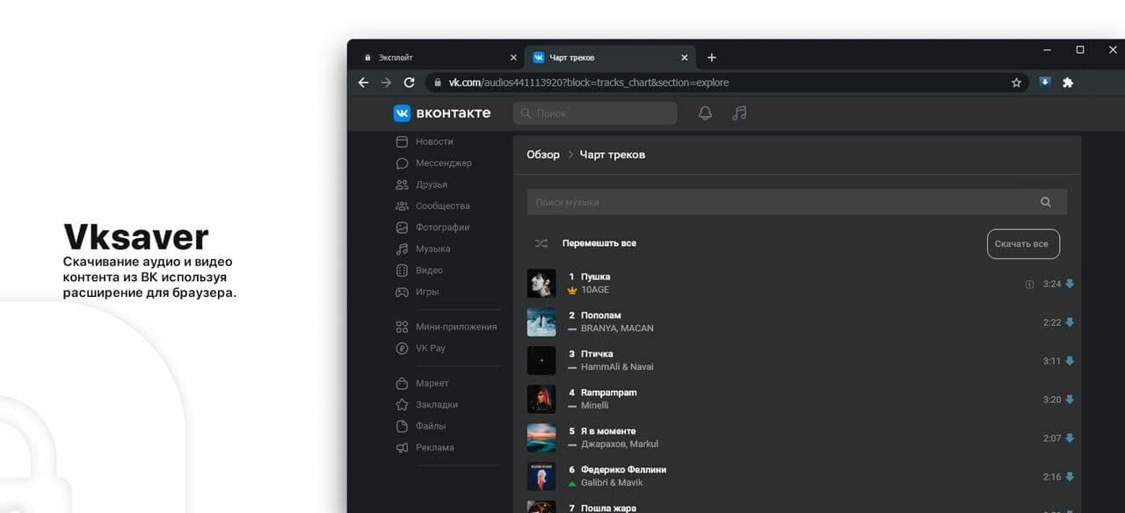The image size is (1125, 513).
Task: Click download arrow for track Пополам
Action: click(x=1070, y=322)
